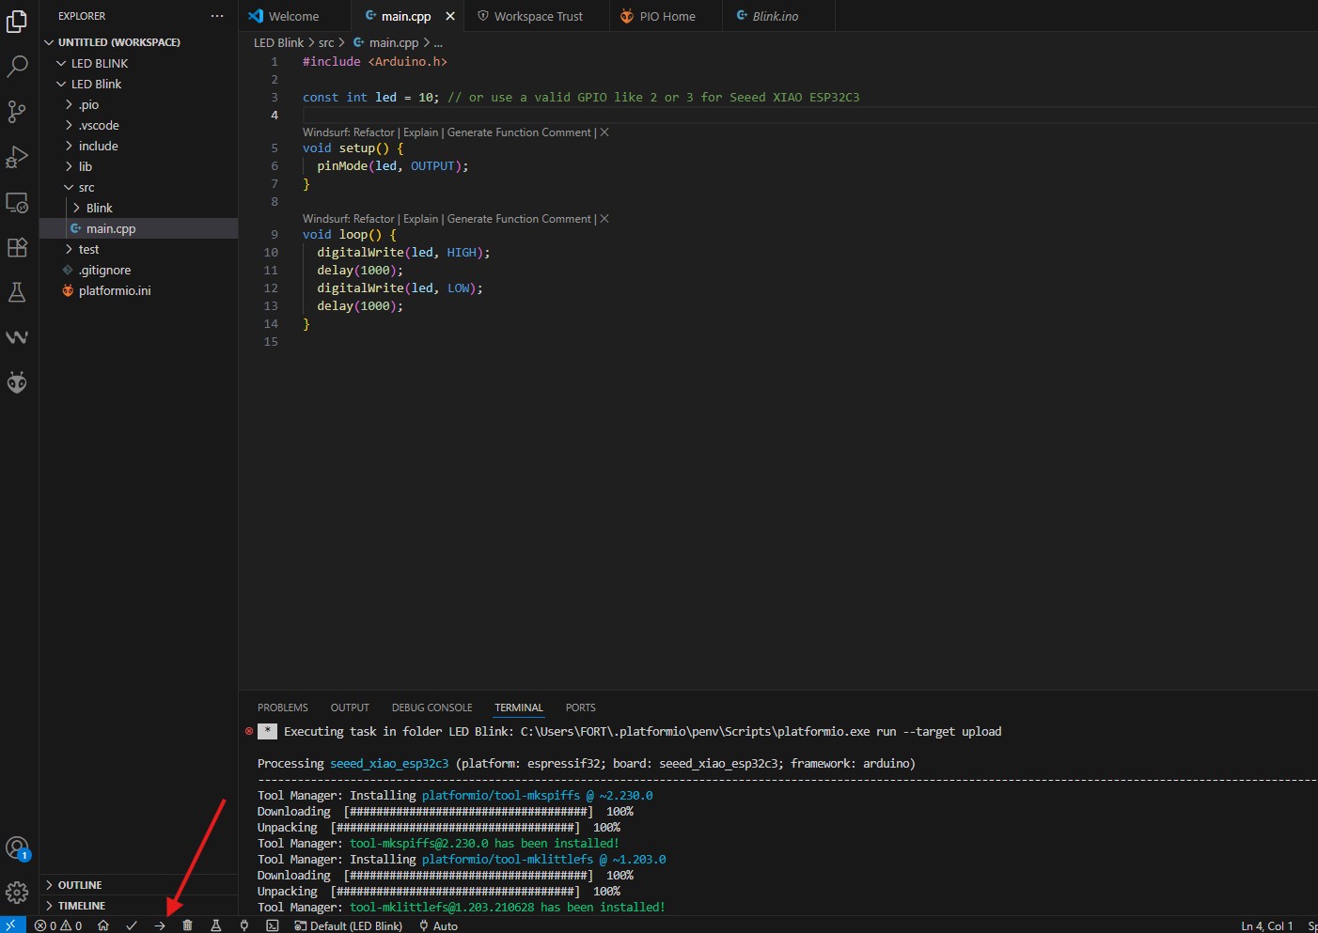Click Ln 4, Col 1 cursor position

coord(1266,925)
